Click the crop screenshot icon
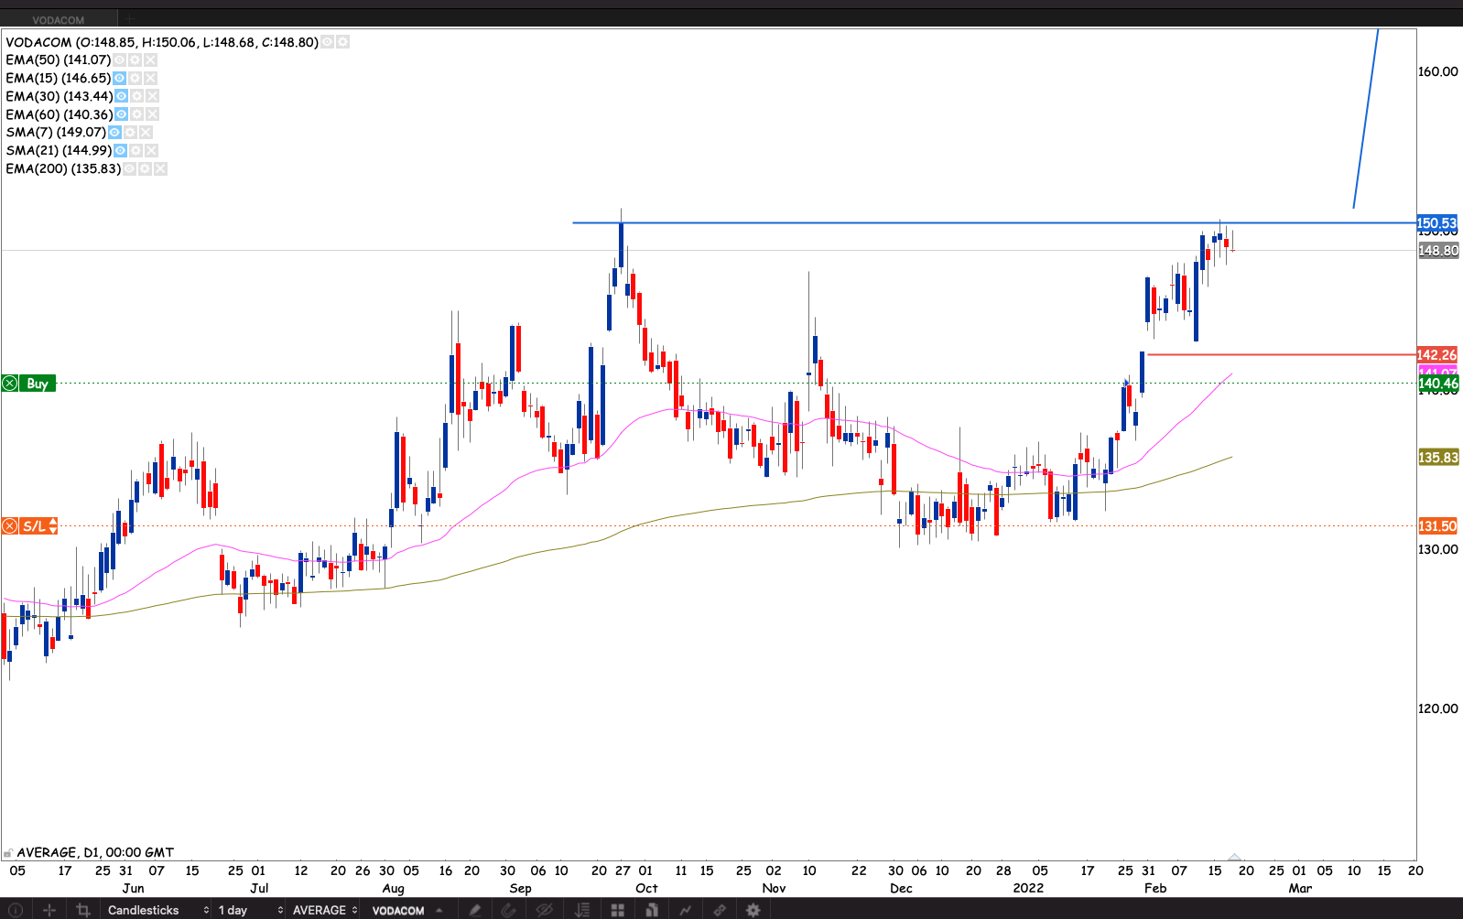Viewport: 1463px width, 919px height. [83, 910]
